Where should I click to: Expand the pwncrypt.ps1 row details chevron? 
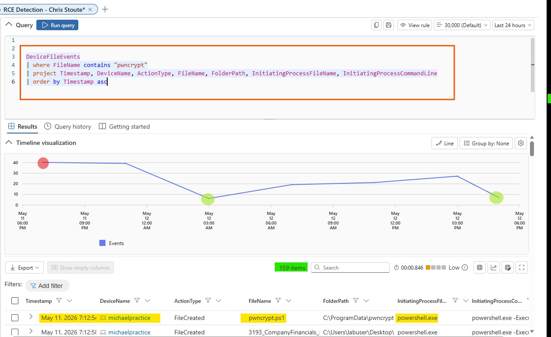[x=31, y=316]
